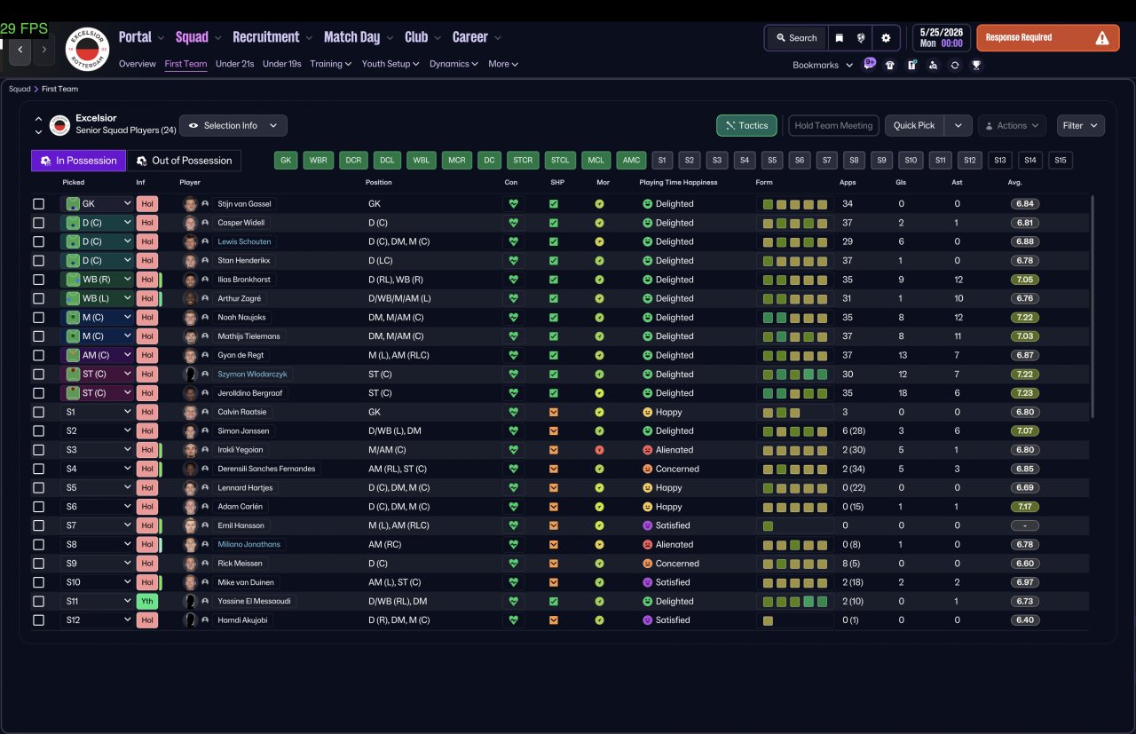Click the date 5/25/2026 time display

[x=941, y=37]
